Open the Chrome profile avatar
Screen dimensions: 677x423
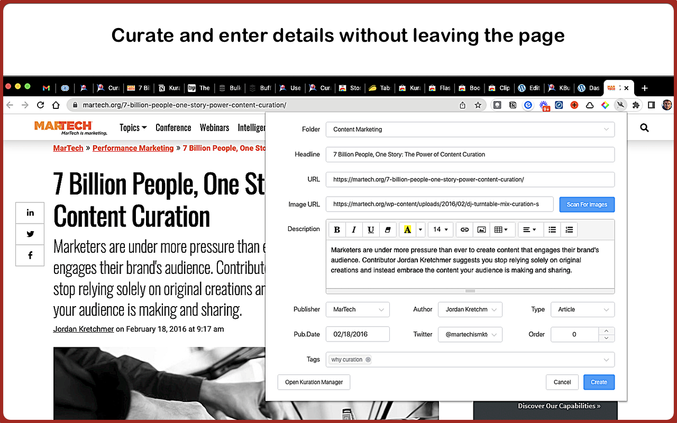[x=667, y=105]
